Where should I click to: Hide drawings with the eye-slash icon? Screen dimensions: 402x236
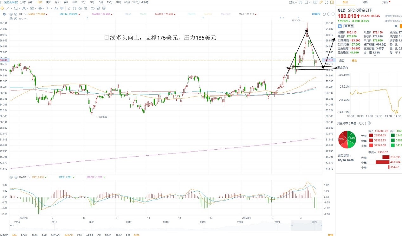click(80, 8)
